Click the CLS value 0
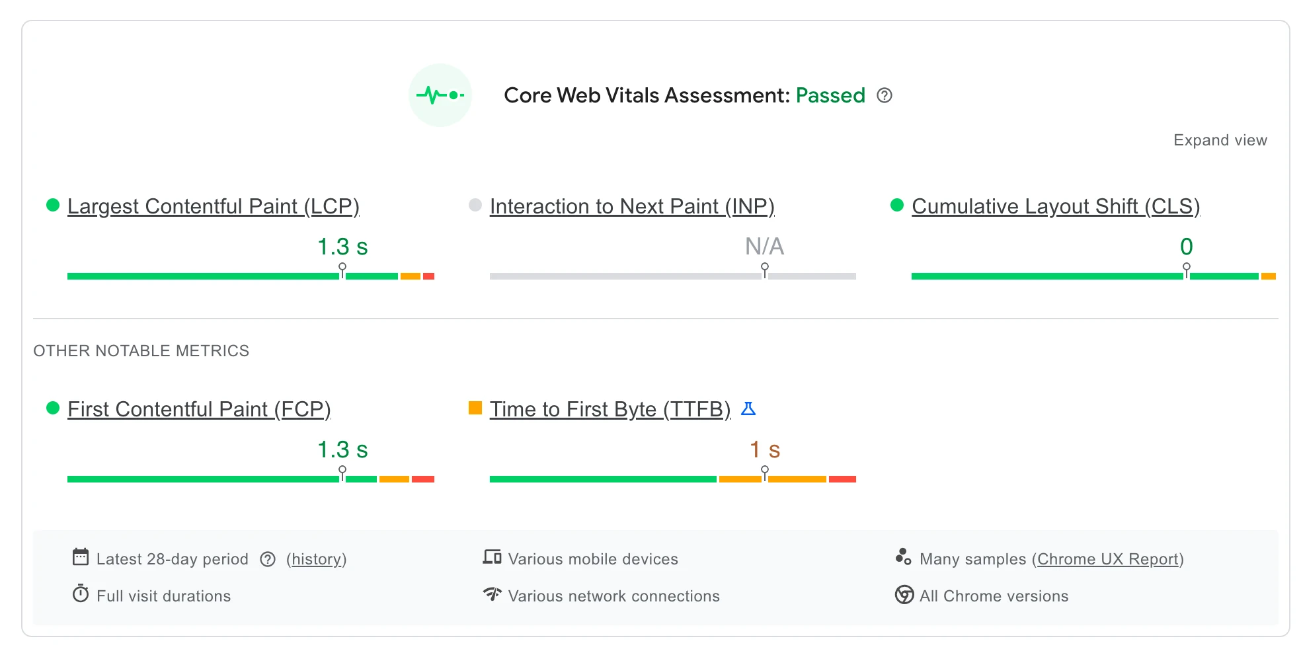The width and height of the screenshot is (1301, 653). [x=1187, y=247]
